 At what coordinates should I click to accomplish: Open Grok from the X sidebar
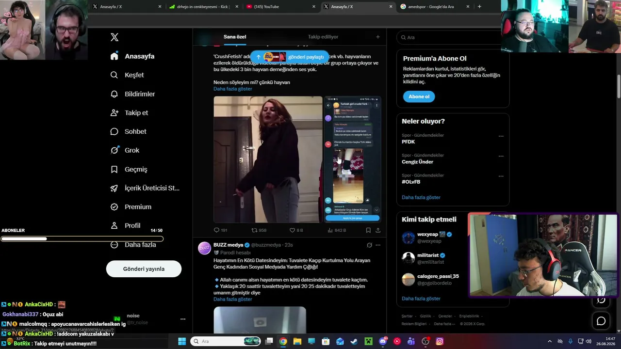coord(125,150)
